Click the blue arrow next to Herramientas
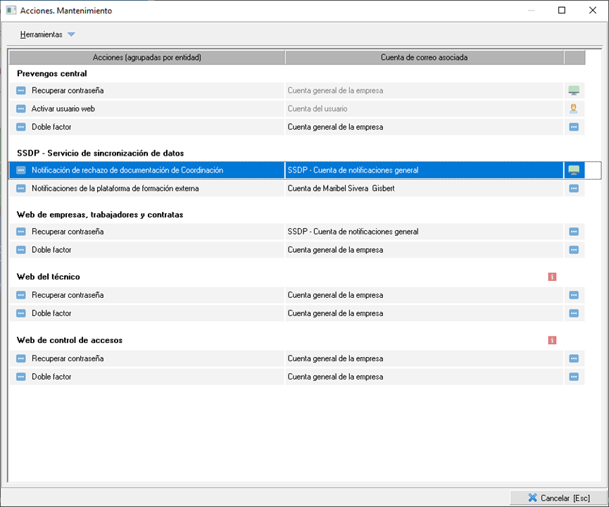The width and height of the screenshot is (609, 507). 71,35
